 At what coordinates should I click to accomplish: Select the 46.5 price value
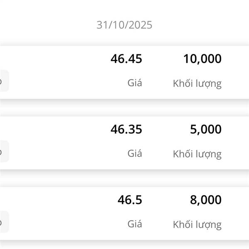click(x=129, y=200)
